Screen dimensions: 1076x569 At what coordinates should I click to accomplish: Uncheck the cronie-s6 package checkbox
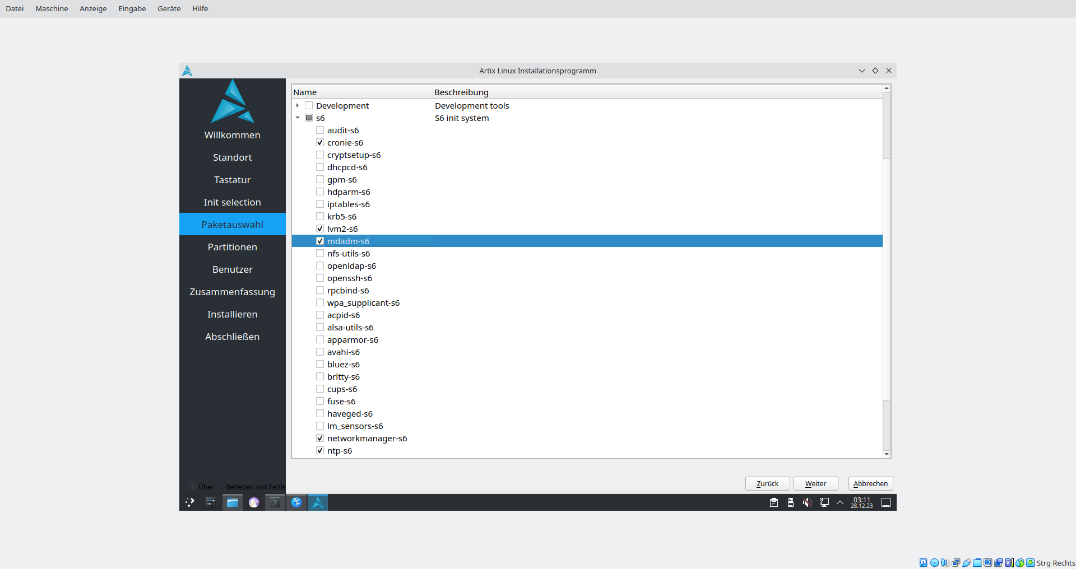320,142
